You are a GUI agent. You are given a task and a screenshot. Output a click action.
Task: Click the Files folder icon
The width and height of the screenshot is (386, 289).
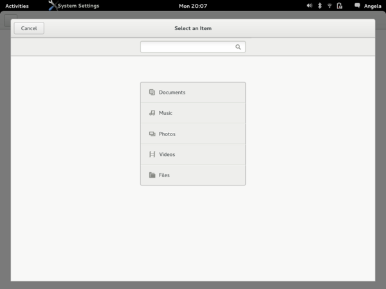tap(152, 175)
